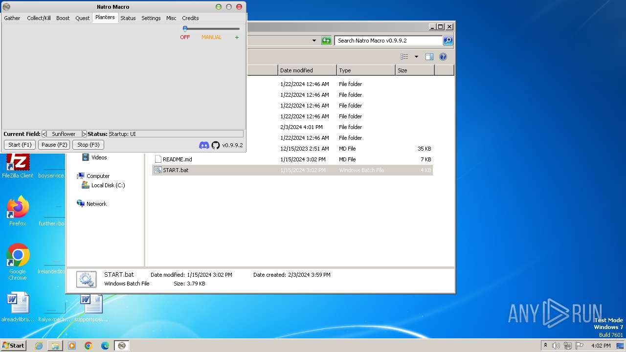626x352 pixels.
Task: Select next field with right arrow button
Action: coord(85,133)
